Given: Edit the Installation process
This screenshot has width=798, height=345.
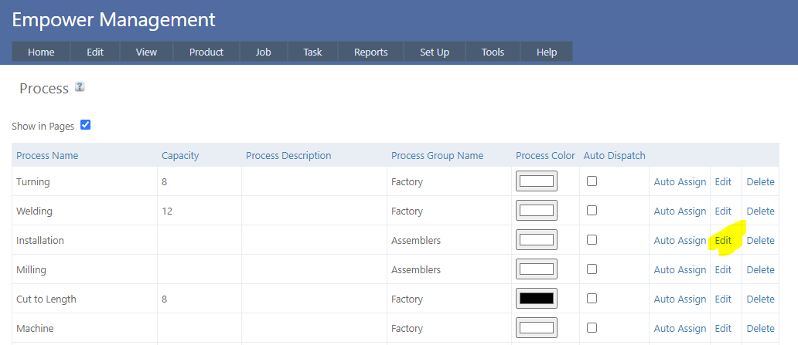Looking at the screenshot, I should 723,240.
